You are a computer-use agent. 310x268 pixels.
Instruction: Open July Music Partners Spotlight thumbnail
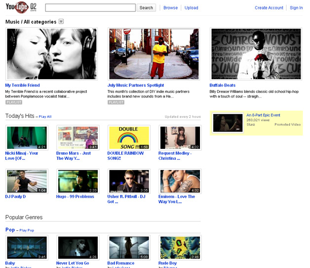(154, 54)
